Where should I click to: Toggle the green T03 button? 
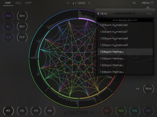121,111
